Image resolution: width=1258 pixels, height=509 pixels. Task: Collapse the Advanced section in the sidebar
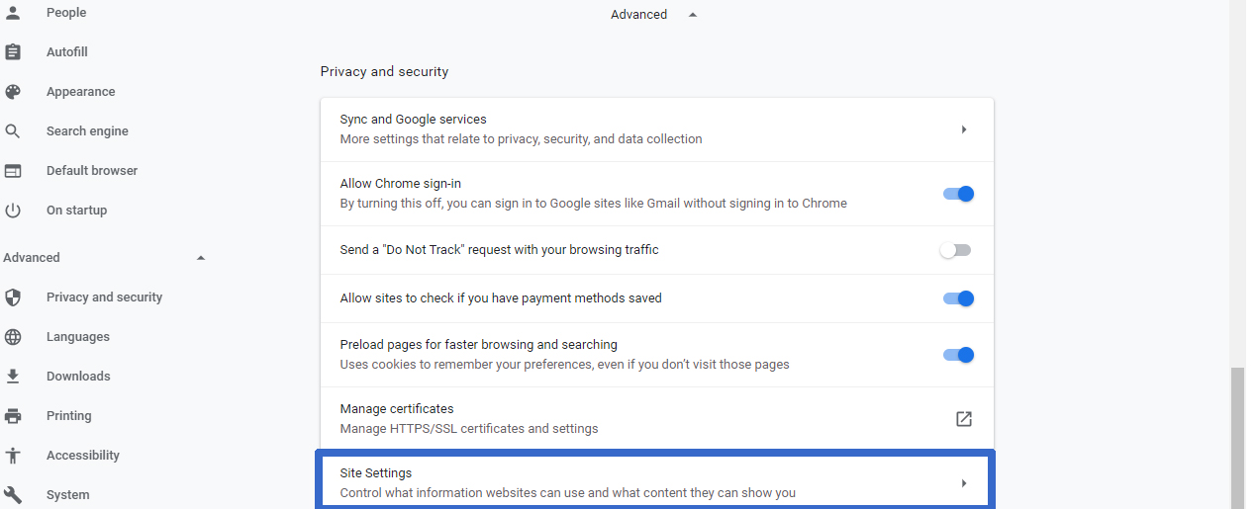pos(201,258)
